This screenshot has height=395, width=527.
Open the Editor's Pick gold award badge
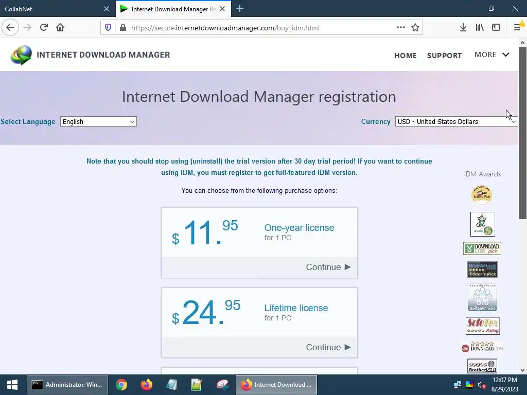[x=482, y=195]
